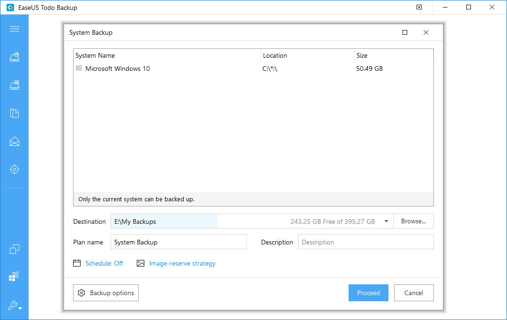Click Browse... button for destination

tap(413, 221)
